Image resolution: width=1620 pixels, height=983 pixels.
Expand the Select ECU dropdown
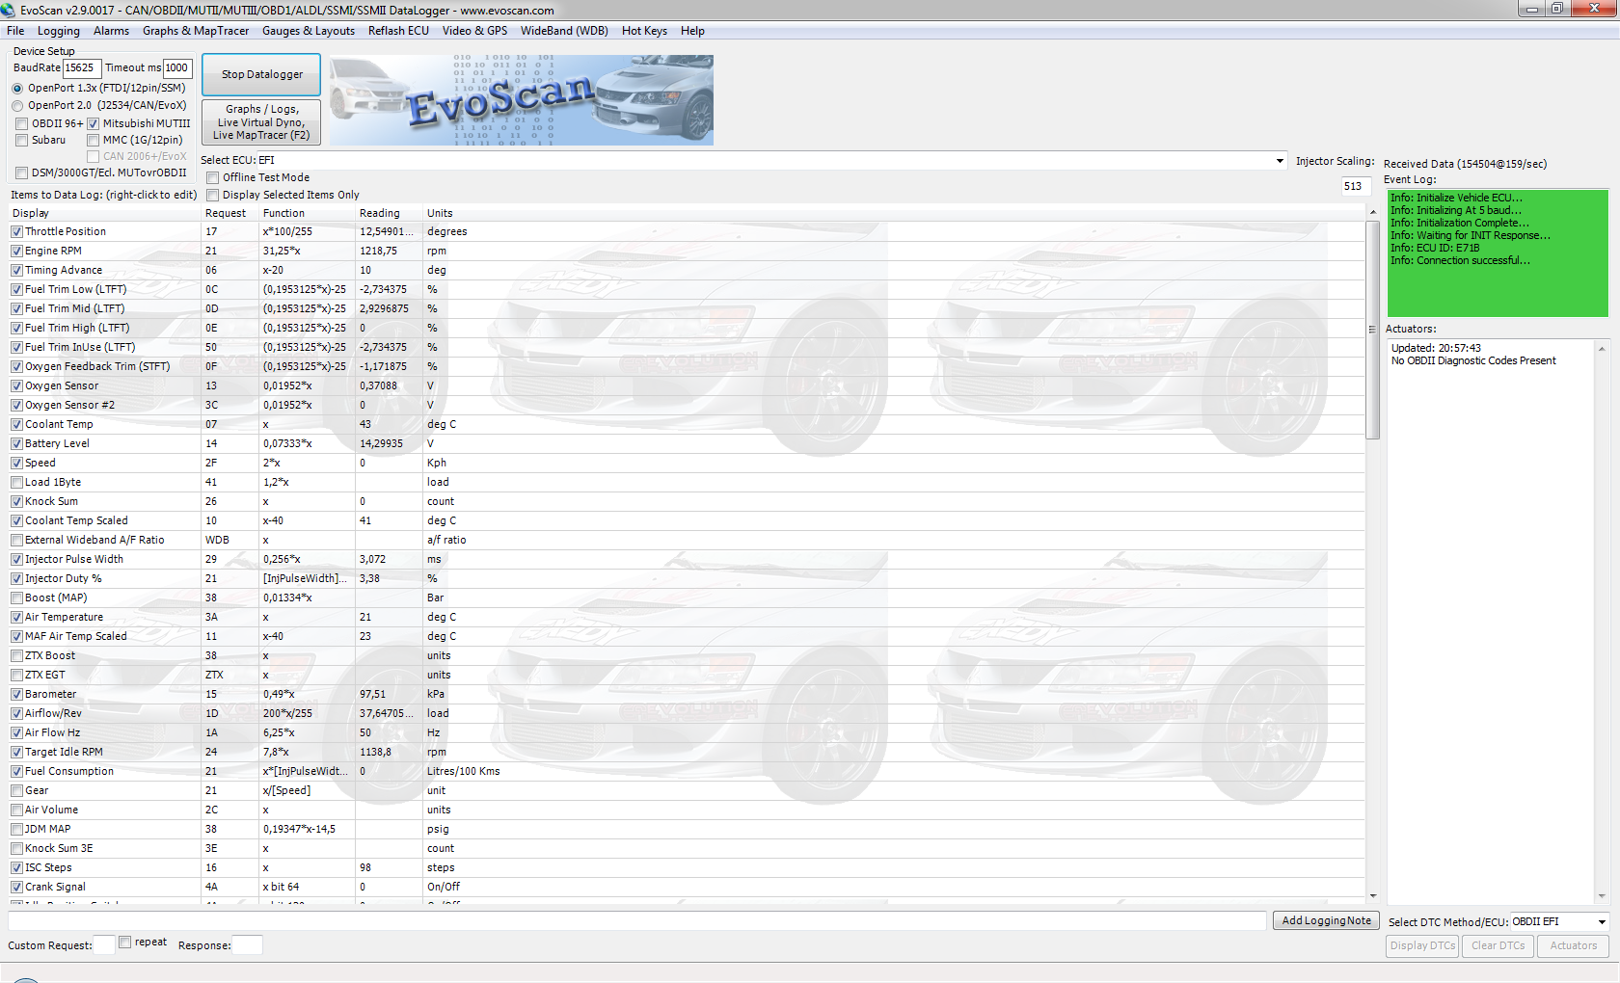click(1280, 161)
